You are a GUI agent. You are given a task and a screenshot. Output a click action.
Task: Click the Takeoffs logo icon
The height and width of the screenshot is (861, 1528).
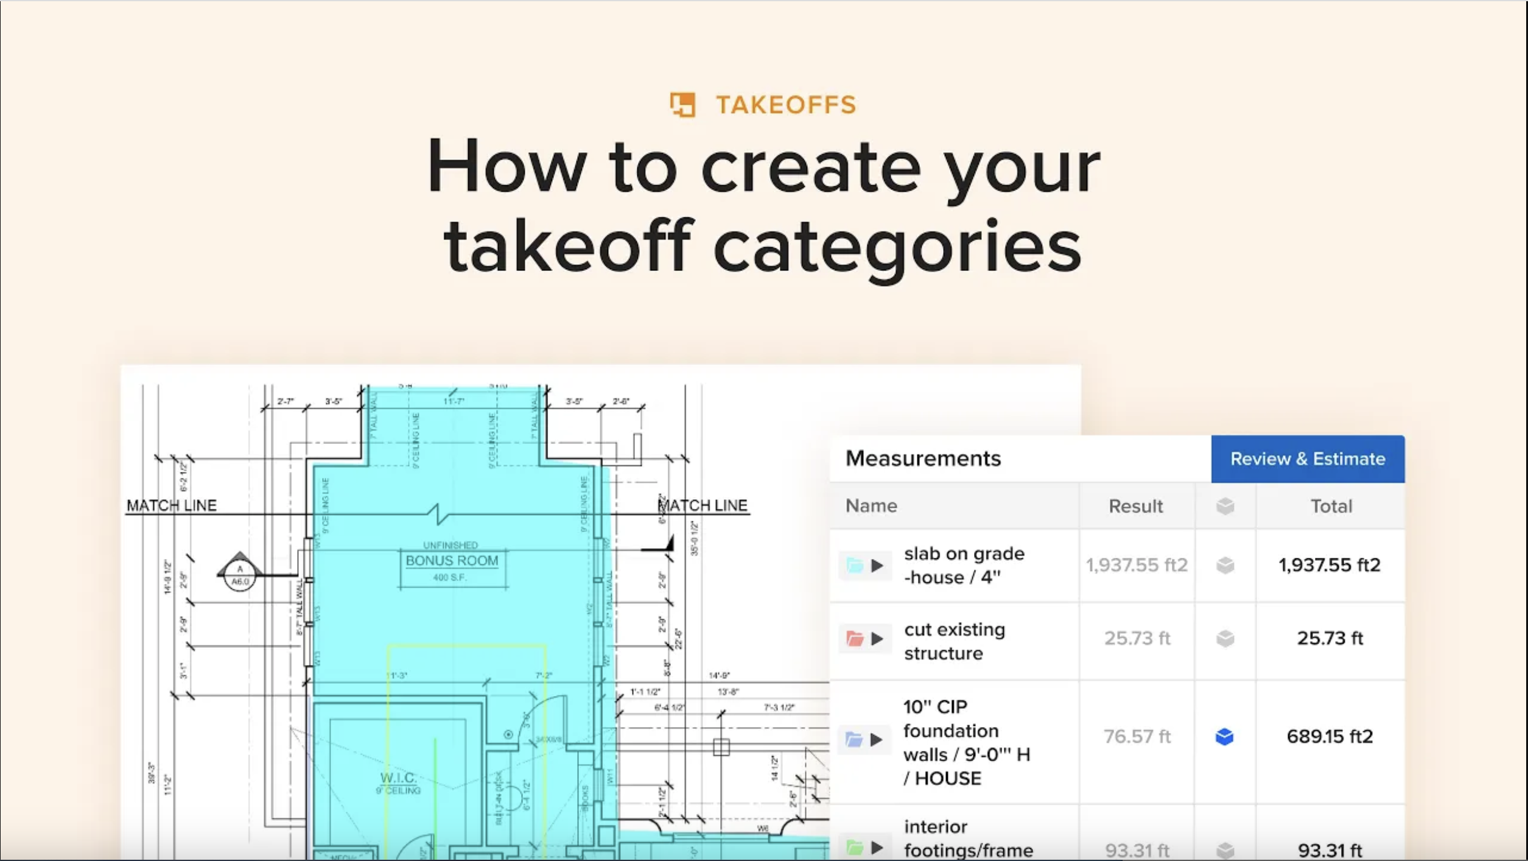coord(682,105)
